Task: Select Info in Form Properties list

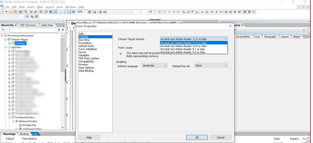Action: coord(95,34)
